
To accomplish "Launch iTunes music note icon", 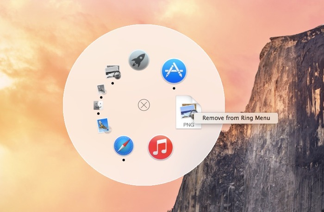I will point(160,147).
